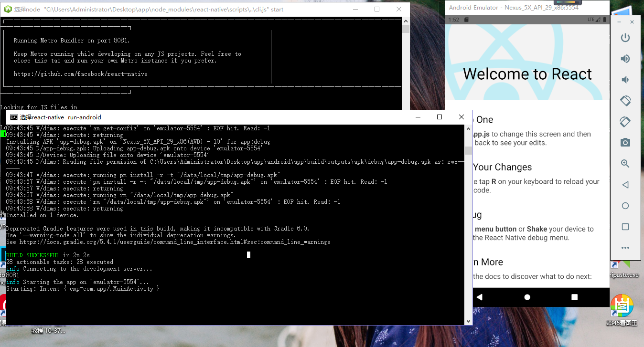Close the emulator toolbar panel

[x=632, y=22]
